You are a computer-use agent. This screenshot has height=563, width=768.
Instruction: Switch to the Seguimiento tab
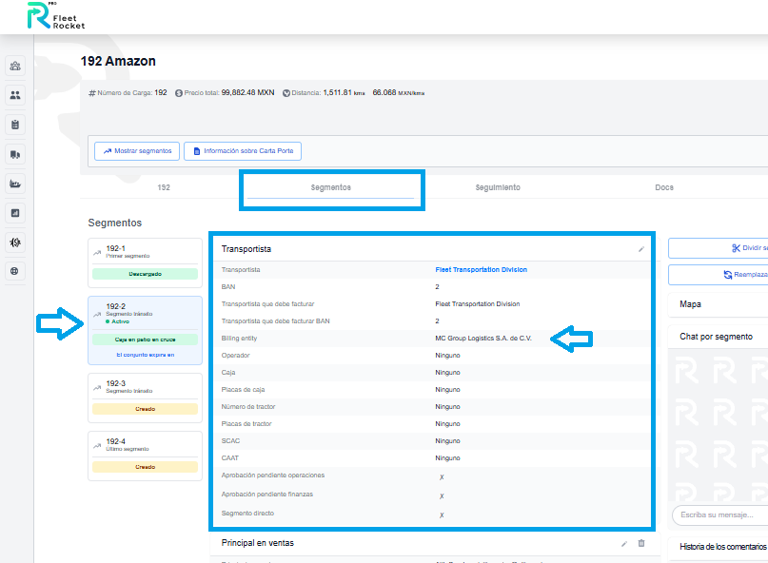(498, 187)
